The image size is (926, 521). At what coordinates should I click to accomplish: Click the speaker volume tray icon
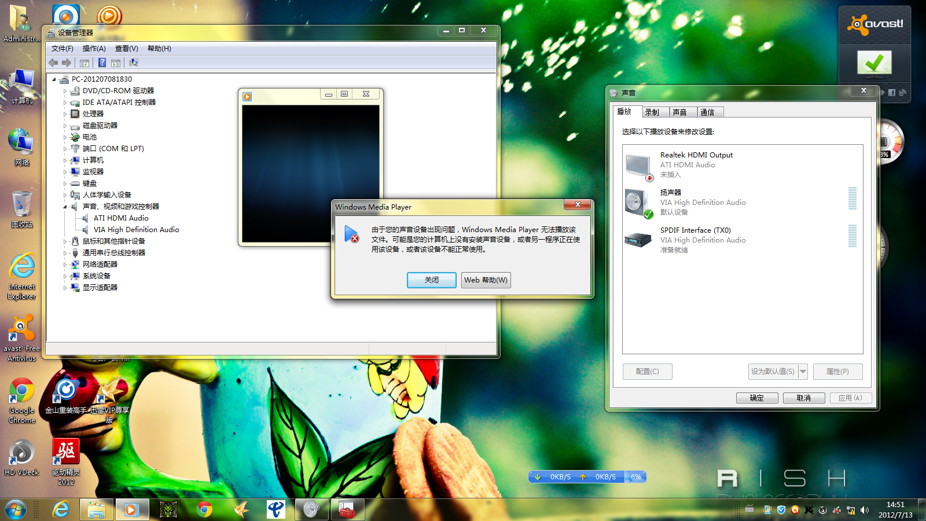(x=865, y=510)
